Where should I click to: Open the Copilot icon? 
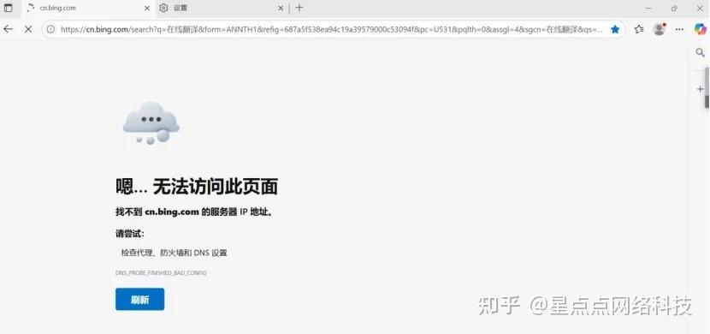700,29
